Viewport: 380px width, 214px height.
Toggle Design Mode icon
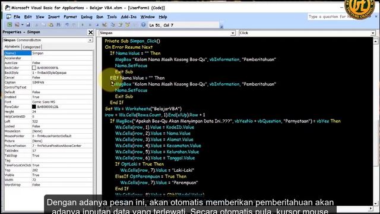pyautogui.click(x=104, y=25)
